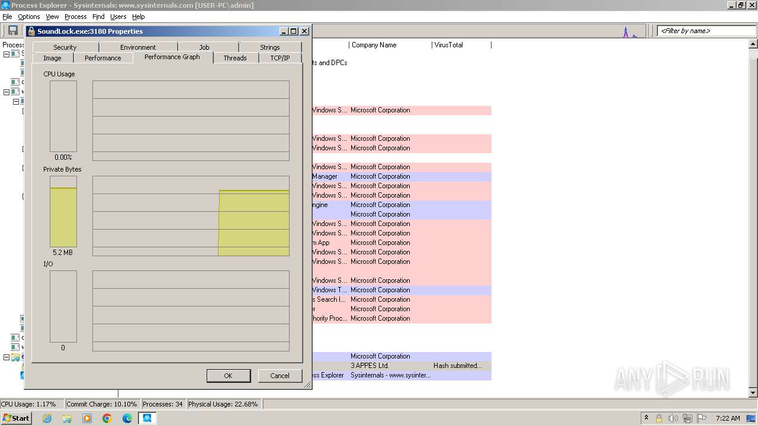Switch to the Strings tab

[270, 47]
